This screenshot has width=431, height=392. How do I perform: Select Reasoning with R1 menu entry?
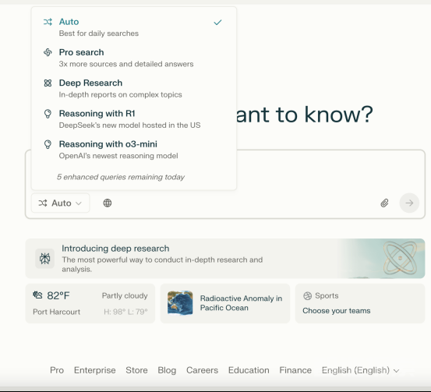coord(134,119)
